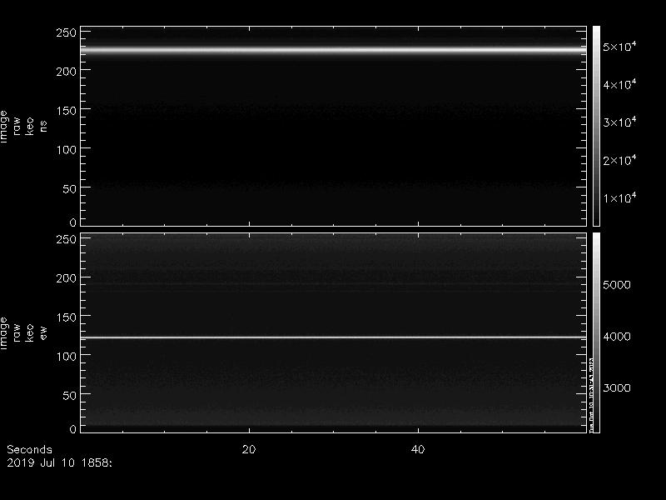This screenshot has width=666, height=500.
Task: Click the '0' tick on the EW panel
Action: pos(73,428)
